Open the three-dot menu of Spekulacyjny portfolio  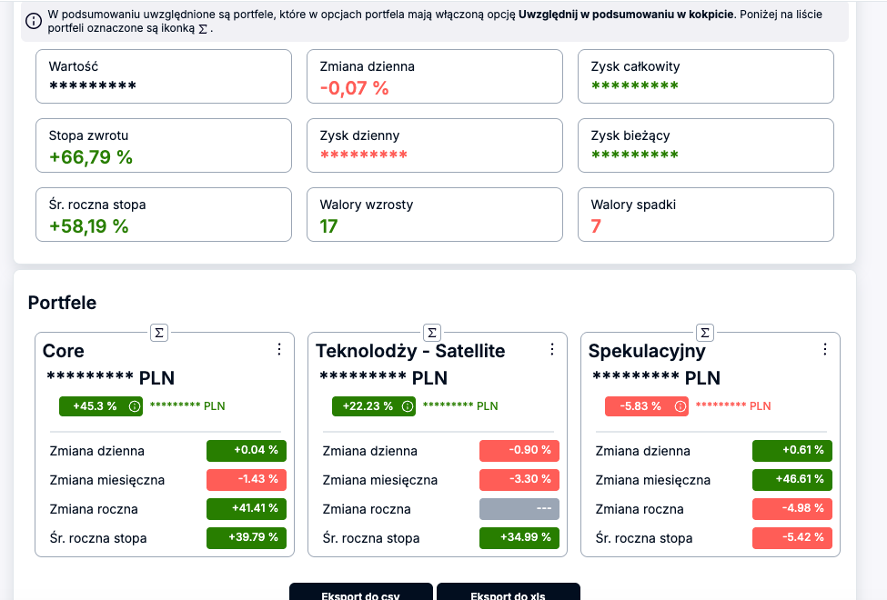(x=825, y=349)
